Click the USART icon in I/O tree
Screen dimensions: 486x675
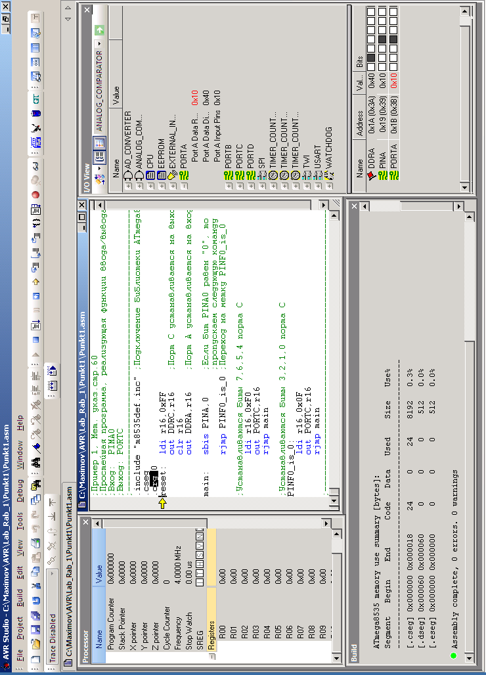click(318, 175)
